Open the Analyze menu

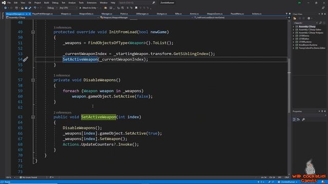click(x=72, y=3)
